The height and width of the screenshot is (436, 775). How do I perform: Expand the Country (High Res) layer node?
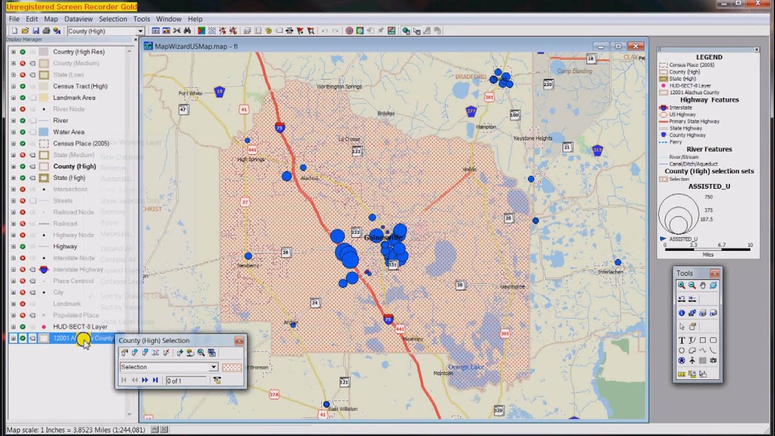(x=13, y=52)
